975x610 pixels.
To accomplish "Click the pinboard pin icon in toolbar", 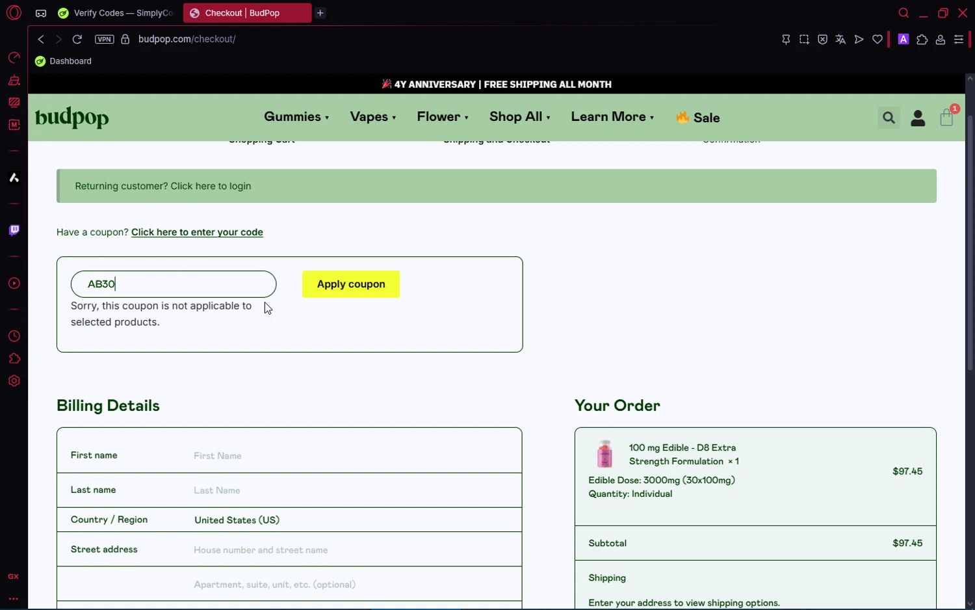I will 786,40.
